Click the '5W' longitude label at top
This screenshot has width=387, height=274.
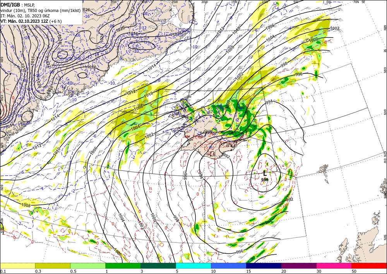tap(296, 2)
